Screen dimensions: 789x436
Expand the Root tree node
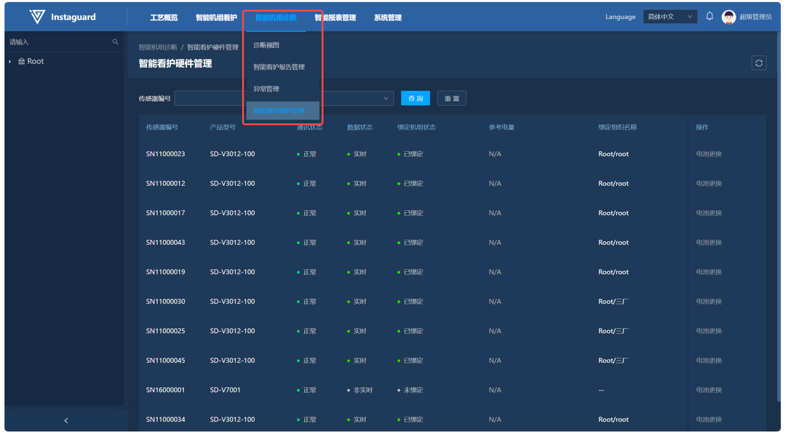click(x=10, y=62)
